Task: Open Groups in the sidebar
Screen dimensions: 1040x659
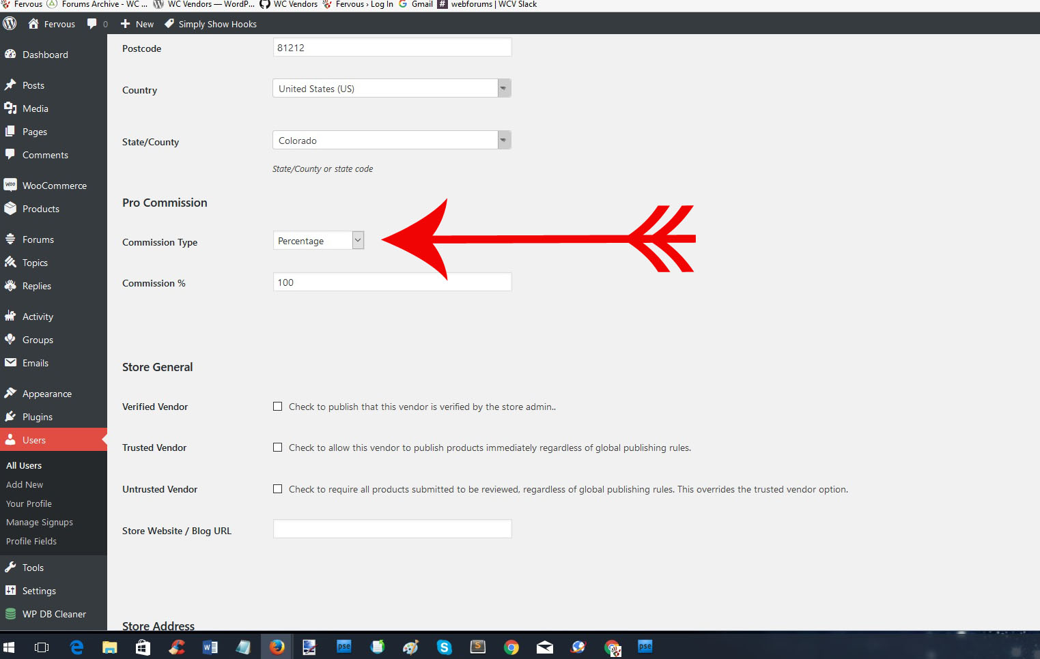Action: tap(38, 340)
